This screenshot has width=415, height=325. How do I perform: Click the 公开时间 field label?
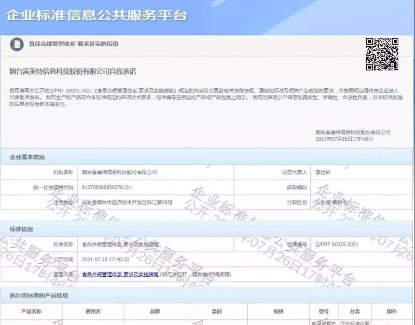tap(63, 259)
